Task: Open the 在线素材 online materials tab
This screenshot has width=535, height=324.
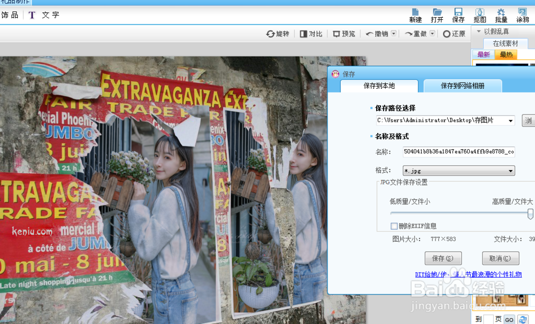Action: 506,43
